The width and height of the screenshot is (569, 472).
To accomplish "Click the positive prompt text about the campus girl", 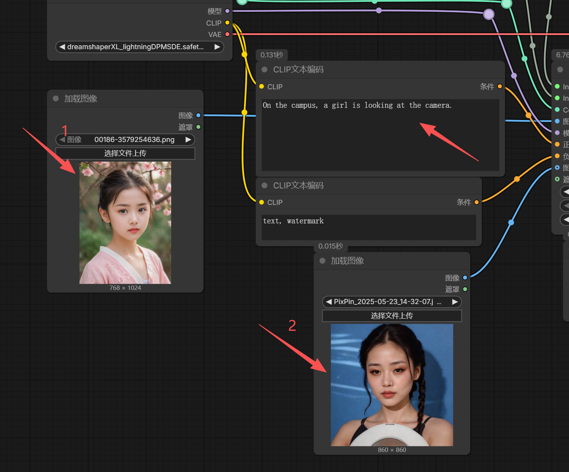I will pos(357,105).
